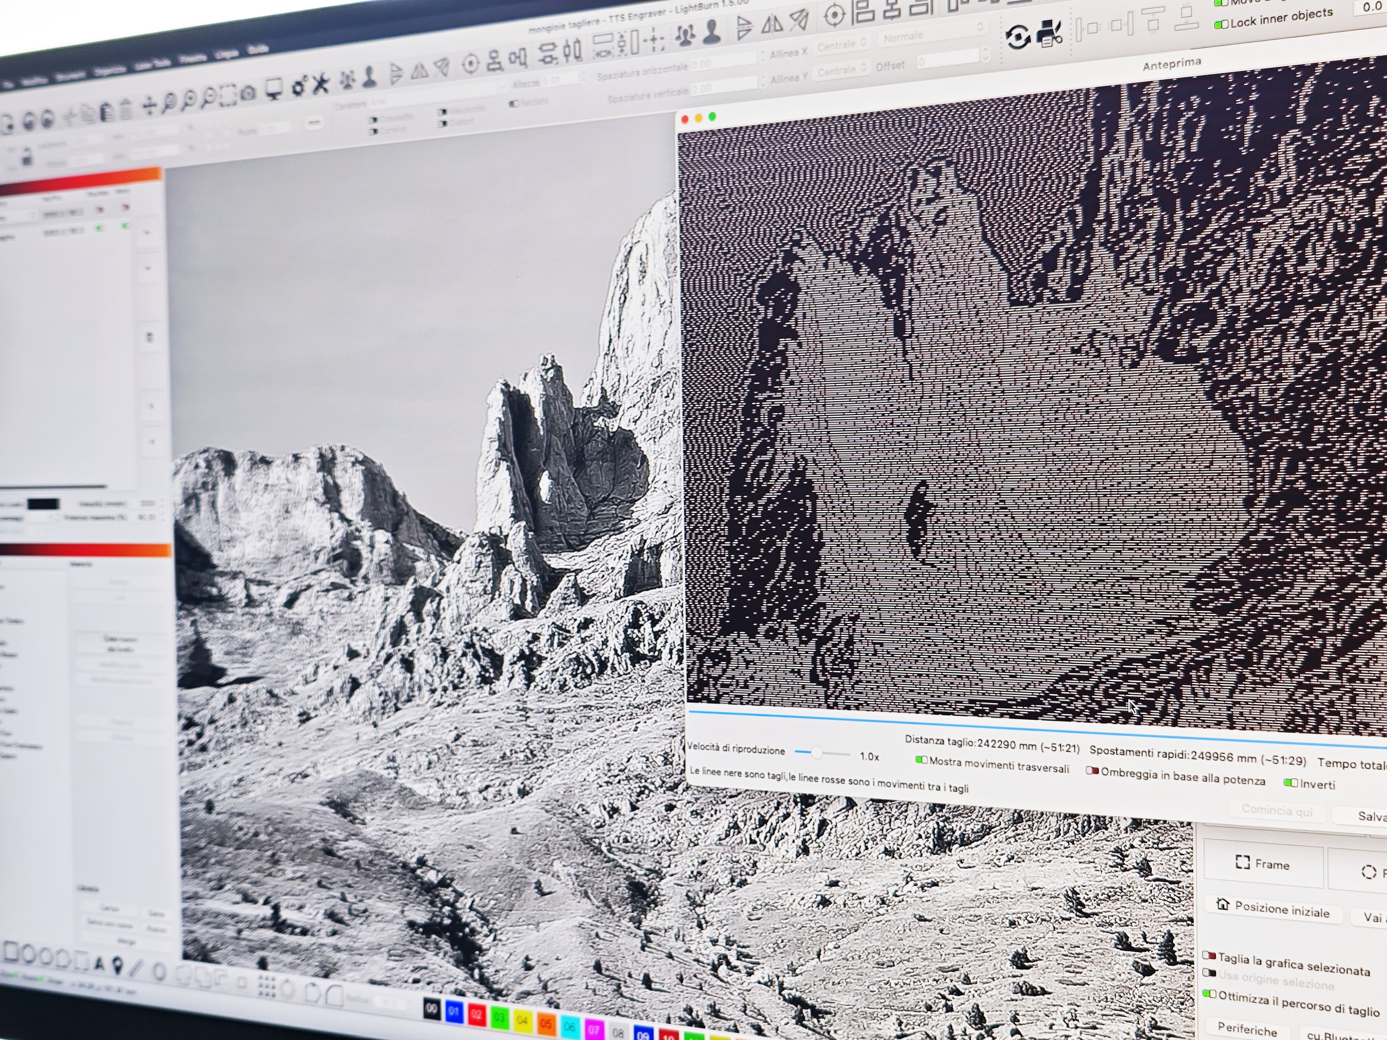Click the Spaziatura orizzontale stepper arrows

point(763,57)
